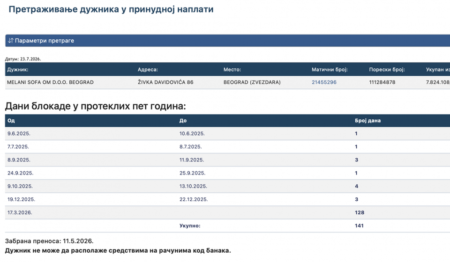Click the Дужник: column header
This screenshot has width=450, height=262.
(x=17, y=70)
